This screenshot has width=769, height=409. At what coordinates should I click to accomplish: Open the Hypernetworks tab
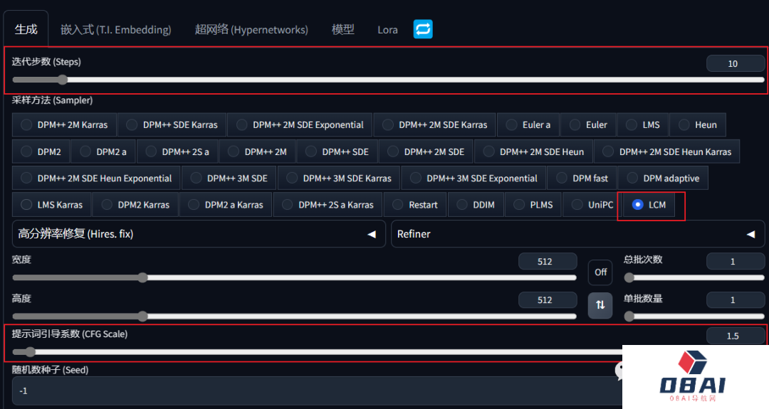point(251,30)
